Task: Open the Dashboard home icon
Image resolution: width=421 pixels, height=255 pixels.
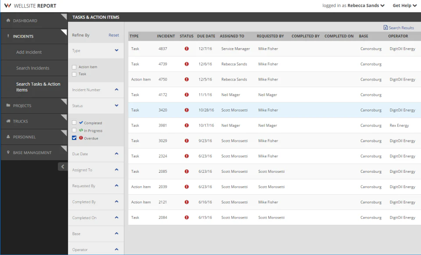Action: click(8, 20)
